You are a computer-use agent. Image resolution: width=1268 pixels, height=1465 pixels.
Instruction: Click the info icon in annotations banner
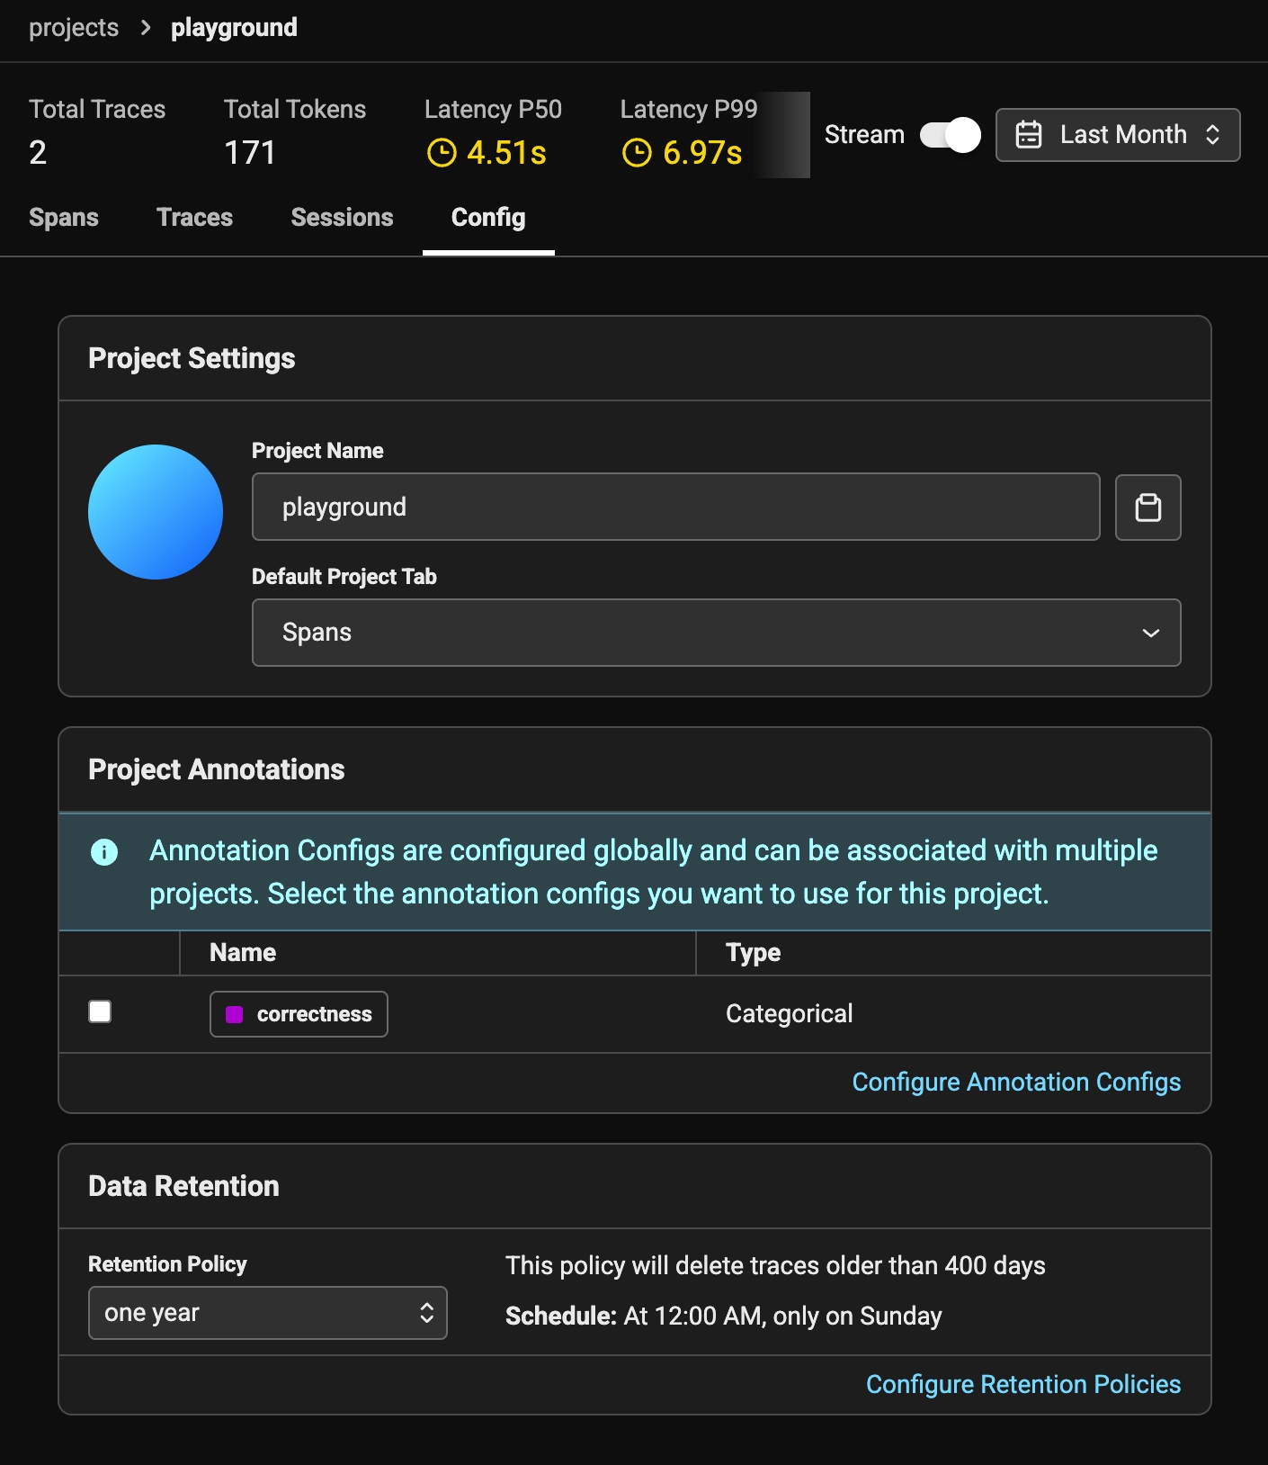point(104,851)
